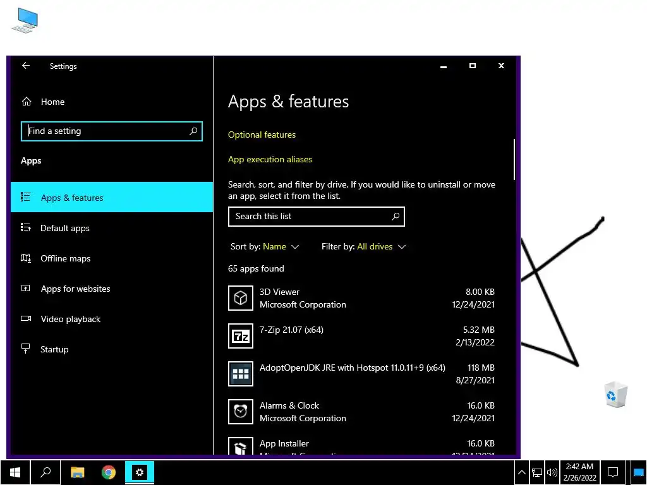The height and width of the screenshot is (485, 647).
Task: Select the This PC desktop icon
Action: (25, 21)
